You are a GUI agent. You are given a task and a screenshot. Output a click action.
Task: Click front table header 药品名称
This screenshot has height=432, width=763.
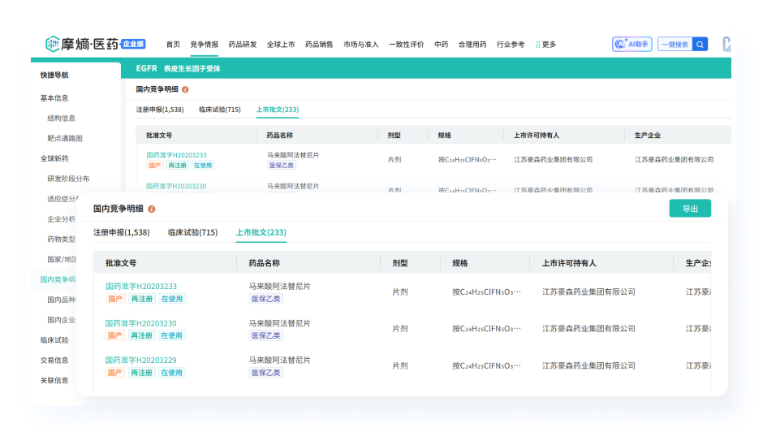click(265, 263)
